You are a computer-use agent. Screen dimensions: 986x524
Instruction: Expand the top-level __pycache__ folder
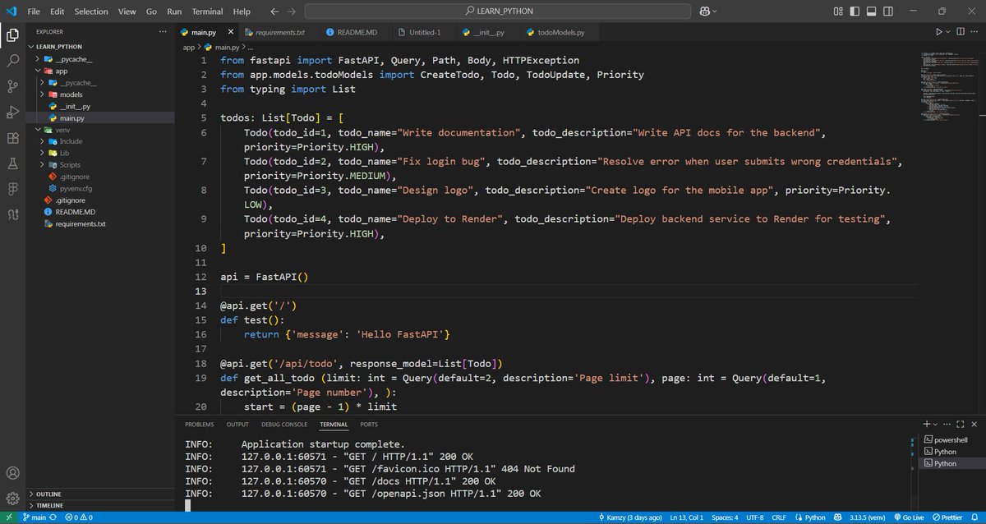(x=100, y=59)
